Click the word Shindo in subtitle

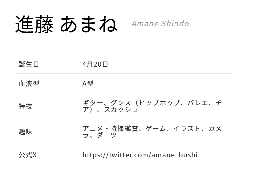click(175, 24)
